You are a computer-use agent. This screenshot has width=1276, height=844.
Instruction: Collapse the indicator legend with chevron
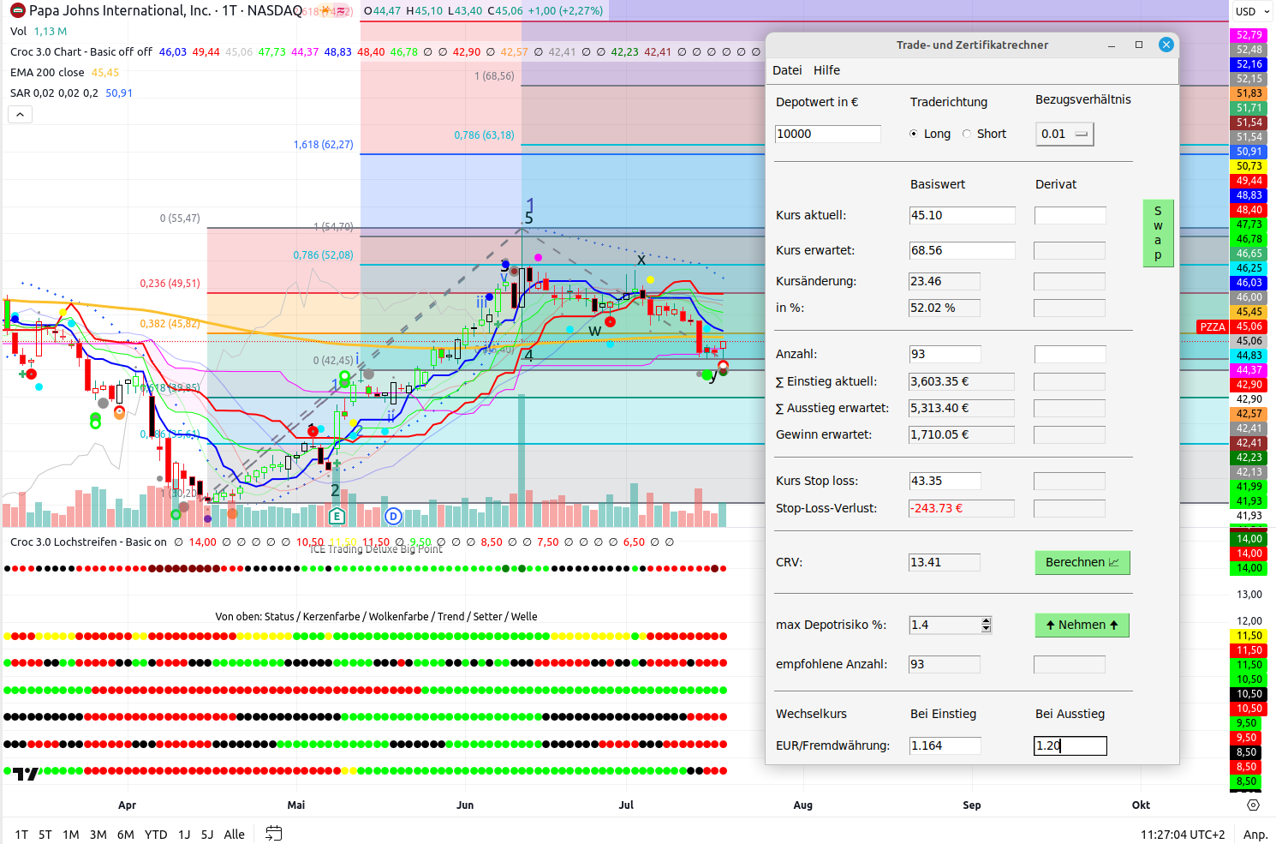(21, 114)
